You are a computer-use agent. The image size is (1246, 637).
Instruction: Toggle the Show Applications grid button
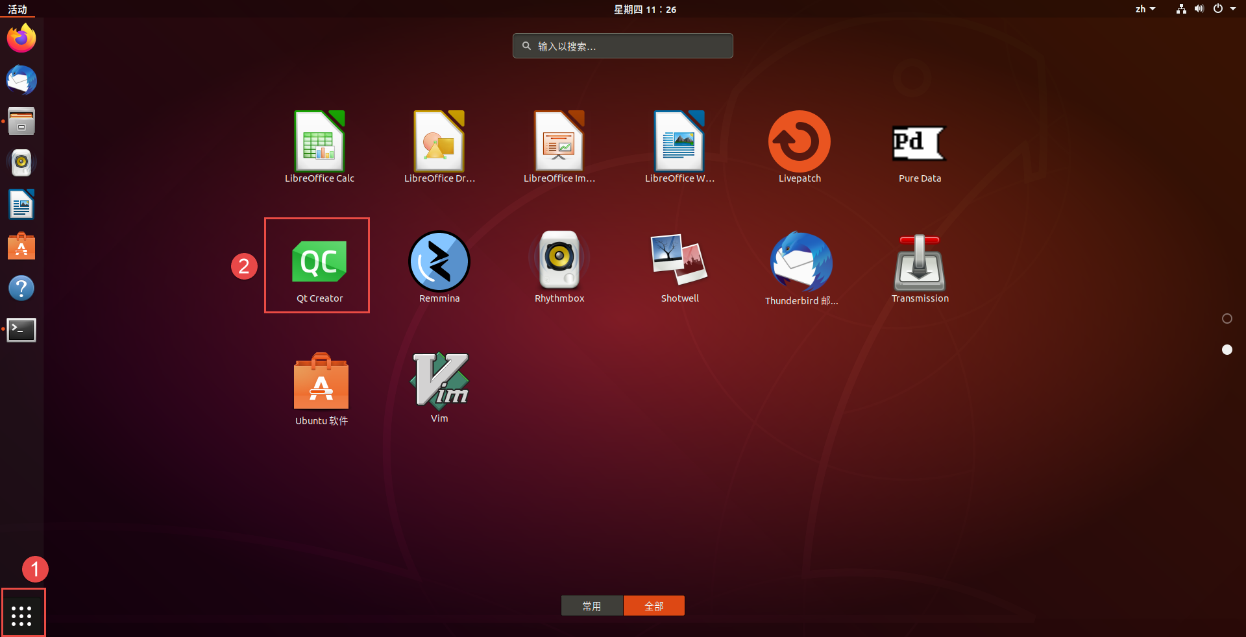tap(21, 616)
